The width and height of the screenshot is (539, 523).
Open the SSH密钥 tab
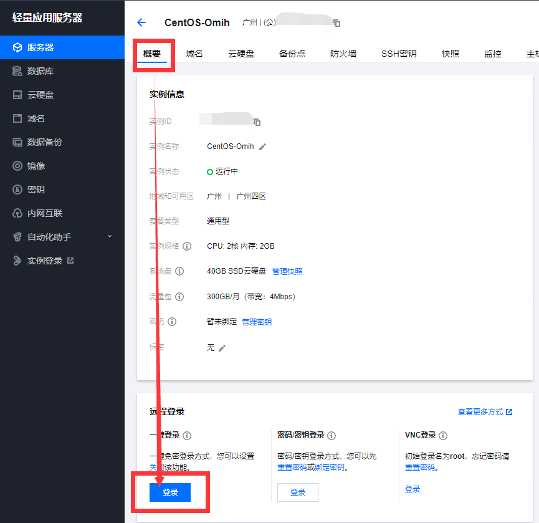click(x=399, y=54)
